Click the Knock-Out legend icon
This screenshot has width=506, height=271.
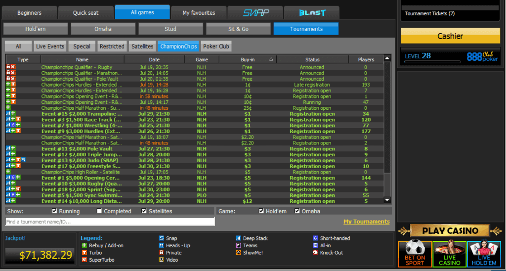click(x=315, y=253)
